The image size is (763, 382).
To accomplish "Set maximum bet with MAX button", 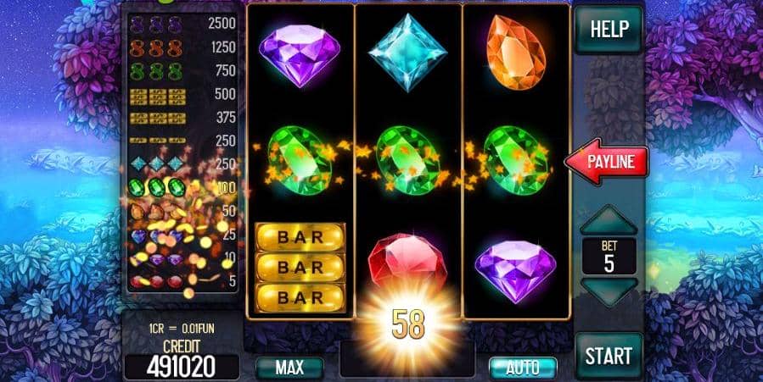I will [x=289, y=368].
